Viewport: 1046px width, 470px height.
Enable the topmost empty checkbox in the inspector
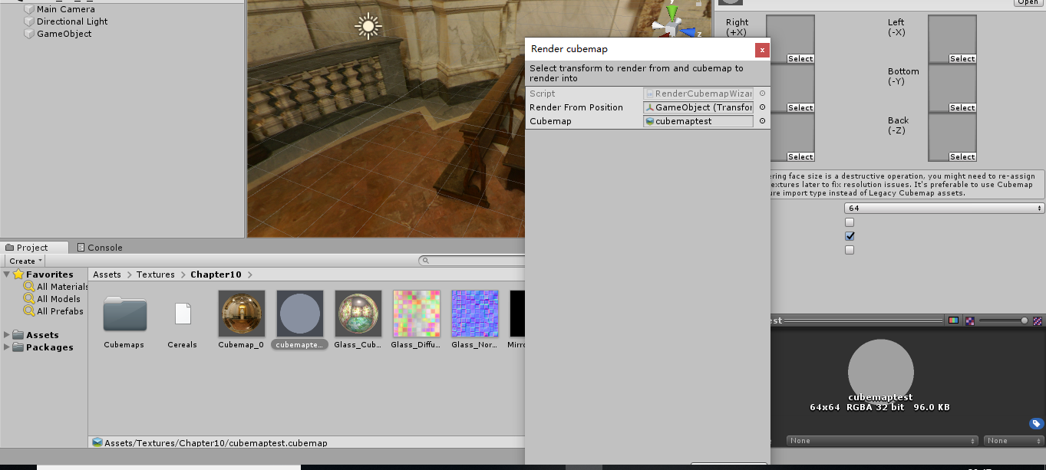click(x=849, y=222)
